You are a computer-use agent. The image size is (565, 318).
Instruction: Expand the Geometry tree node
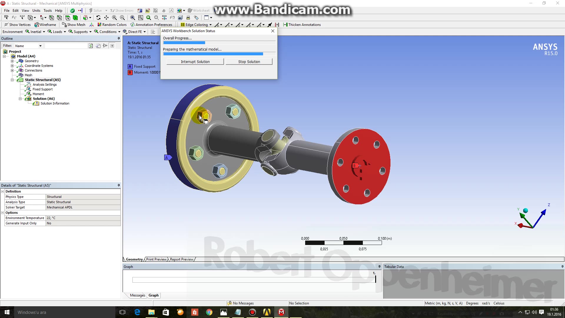(x=12, y=61)
